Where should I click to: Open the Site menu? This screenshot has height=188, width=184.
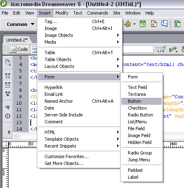pyautogui.click(x=116, y=13)
